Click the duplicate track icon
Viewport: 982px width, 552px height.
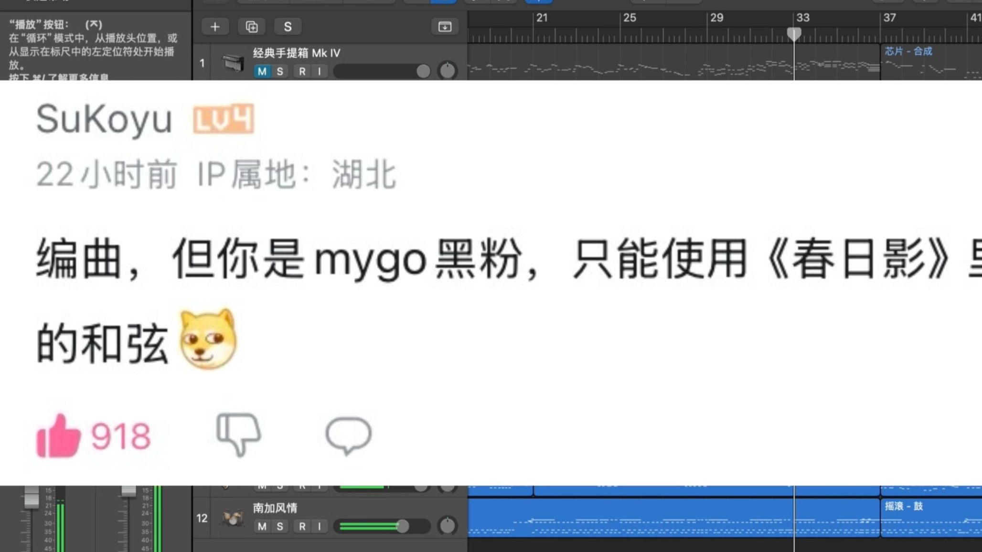pos(252,27)
